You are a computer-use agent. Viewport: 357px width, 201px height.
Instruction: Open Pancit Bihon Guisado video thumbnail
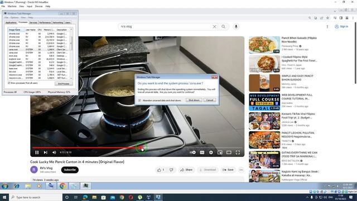264,45
